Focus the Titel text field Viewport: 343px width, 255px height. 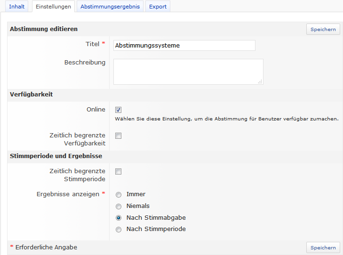pos(184,46)
